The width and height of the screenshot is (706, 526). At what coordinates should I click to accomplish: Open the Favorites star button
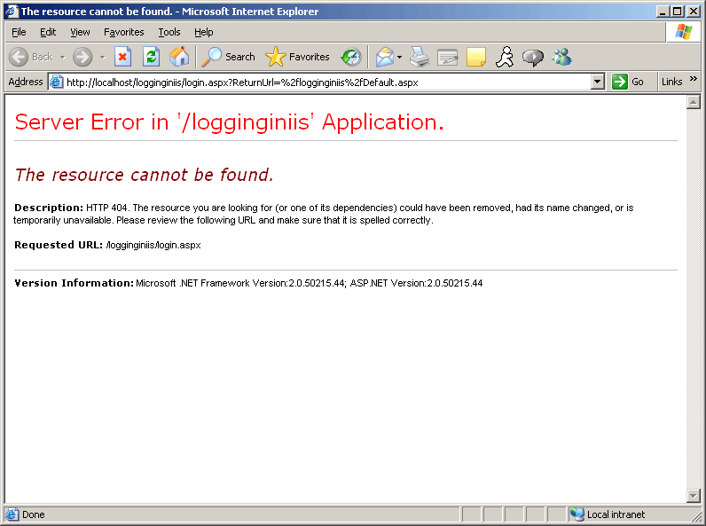coord(297,57)
